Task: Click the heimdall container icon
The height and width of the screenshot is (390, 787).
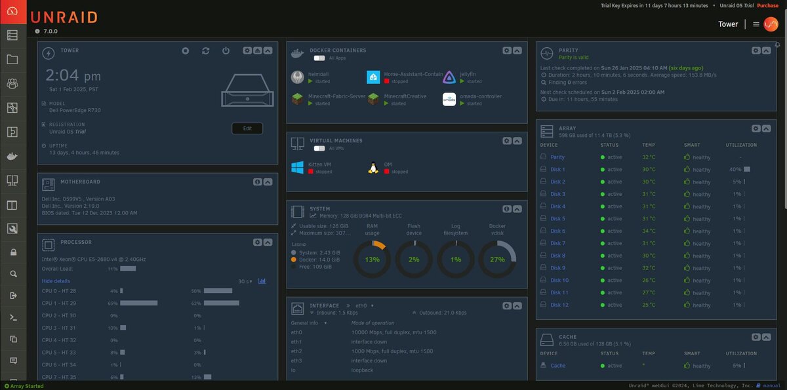Action: (x=297, y=78)
